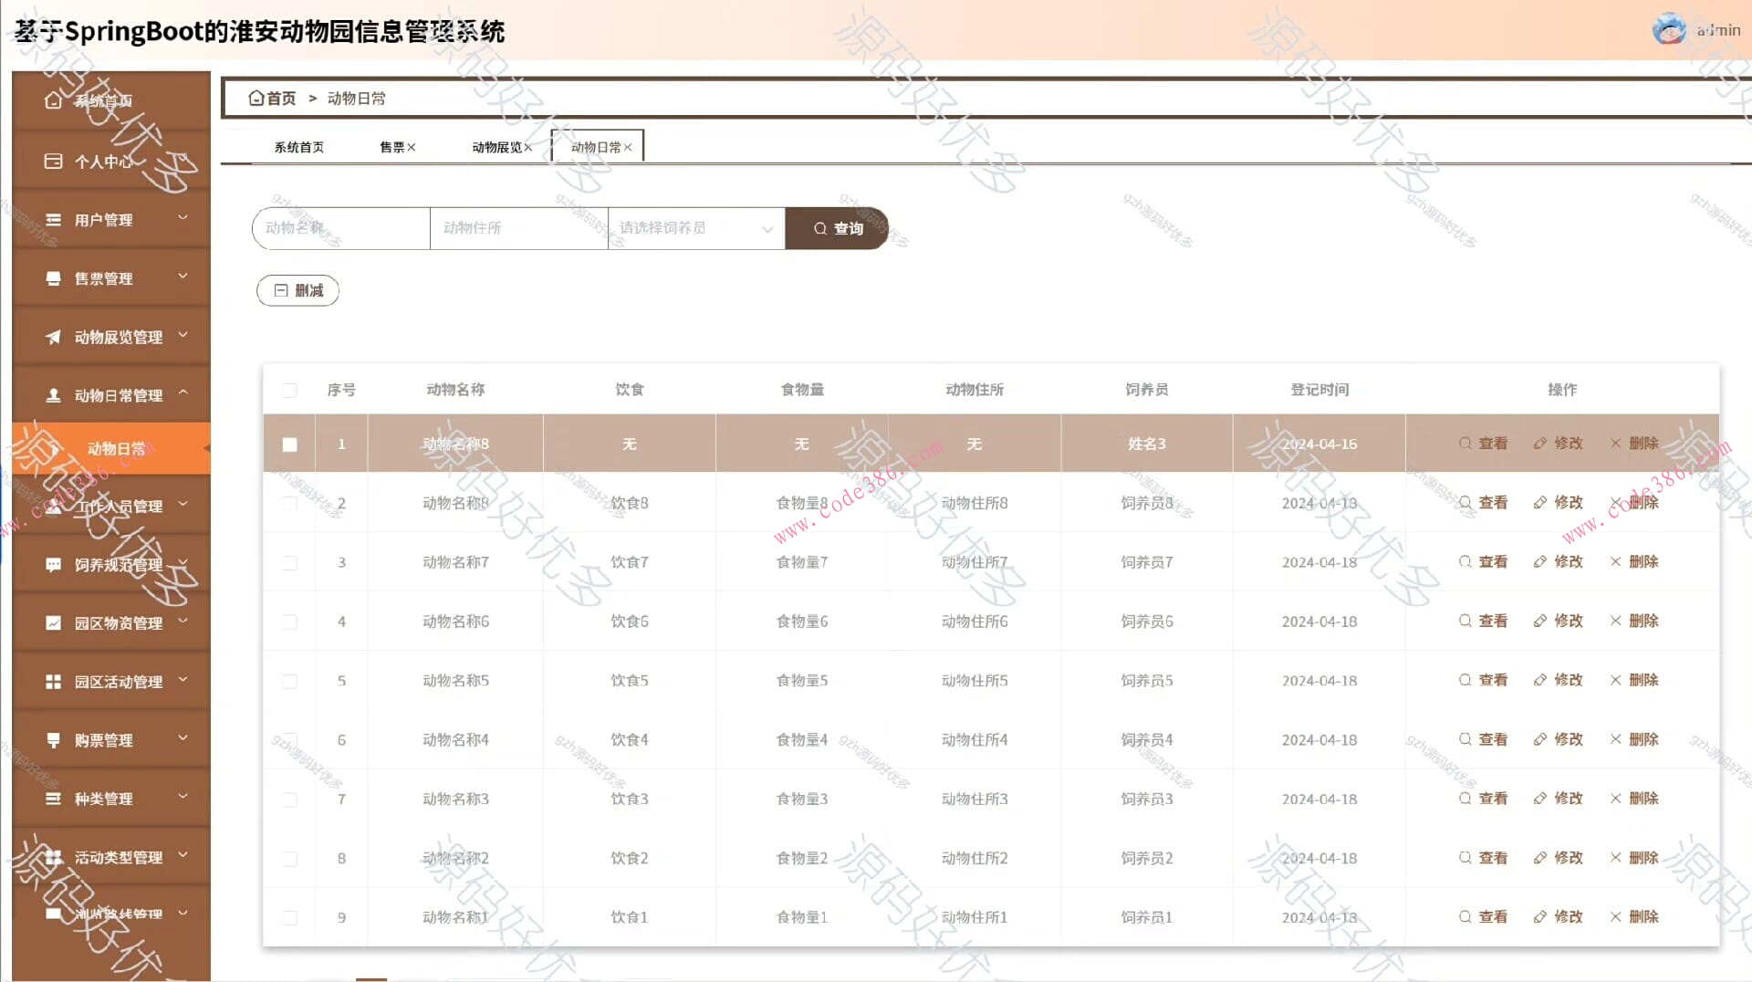
Task: Toggle the select-all checkbox in table header
Action: [x=290, y=390]
